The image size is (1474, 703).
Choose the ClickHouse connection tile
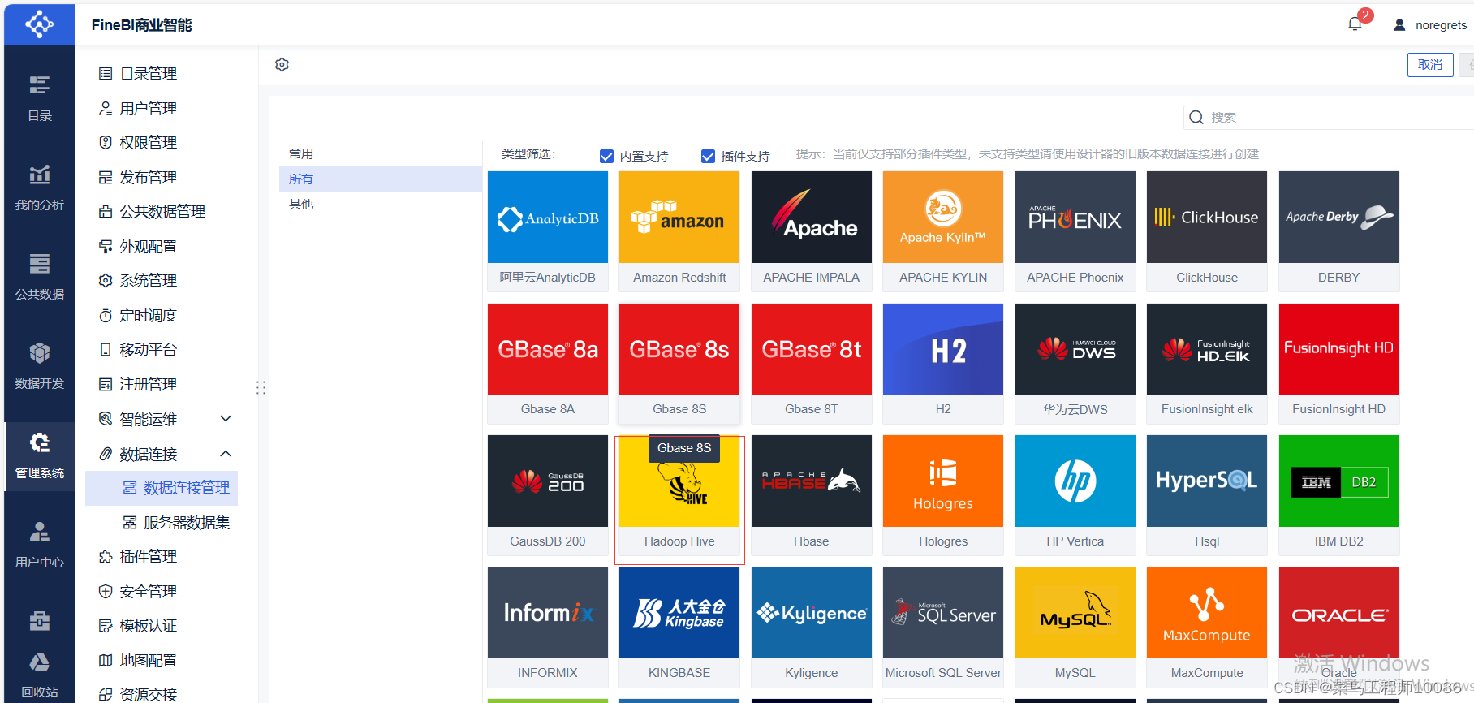pyautogui.click(x=1207, y=231)
